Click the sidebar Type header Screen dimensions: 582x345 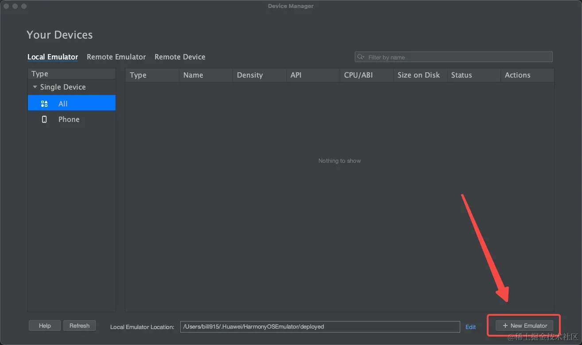point(72,74)
